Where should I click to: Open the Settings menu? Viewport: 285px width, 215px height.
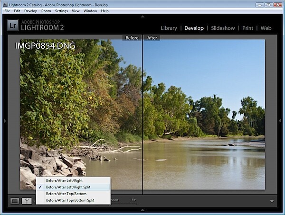click(x=61, y=11)
